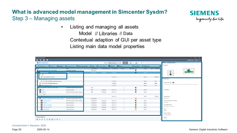Viewport: 237px width, 133px height.
Task: Select the data folder under EHA_model_final
Action: point(43,75)
